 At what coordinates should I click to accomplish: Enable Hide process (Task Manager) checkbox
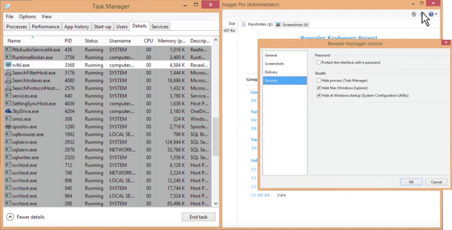319,80
